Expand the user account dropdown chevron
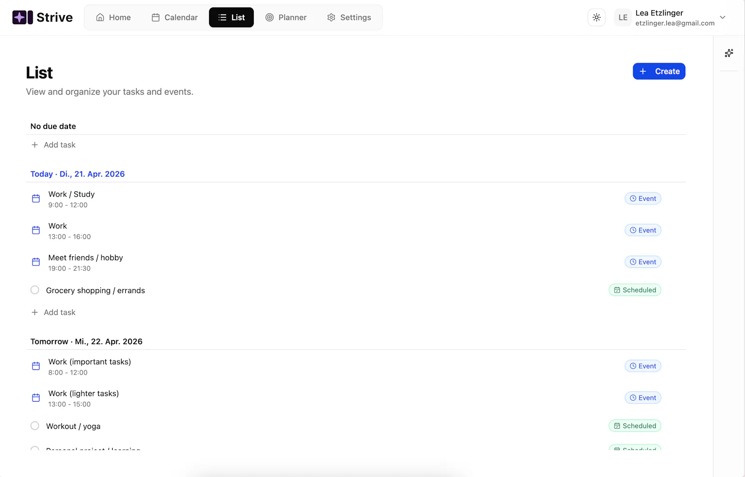Image resolution: width=745 pixels, height=477 pixels. (x=723, y=17)
